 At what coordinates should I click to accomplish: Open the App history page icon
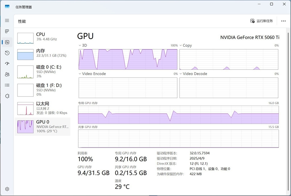[x=7, y=53]
